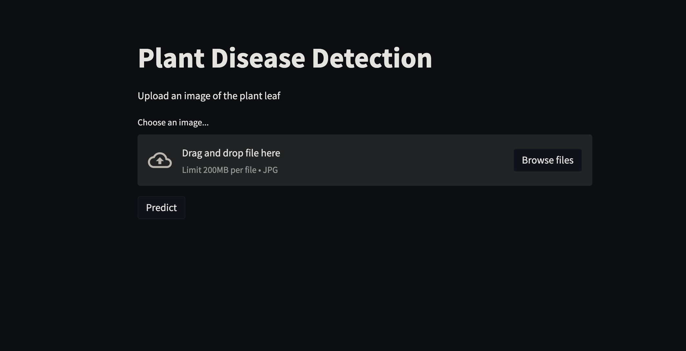
Task: Click the Choose an image label
Action: (173, 122)
